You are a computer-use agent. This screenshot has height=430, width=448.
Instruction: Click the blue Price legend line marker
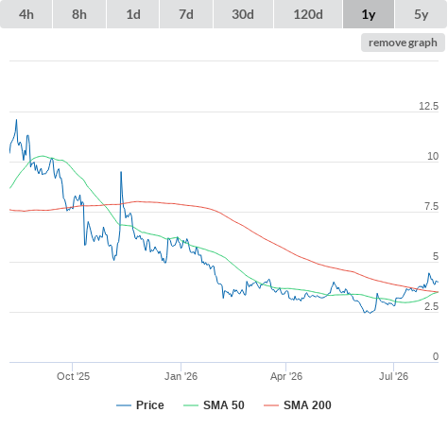click(124, 405)
